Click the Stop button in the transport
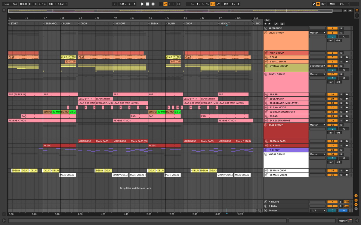 coord(148,4)
